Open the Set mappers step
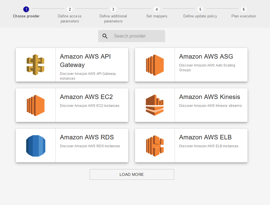Image resolution: width=270 pixels, height=205 pixels. pyautogui.click(x=157, y=16)
